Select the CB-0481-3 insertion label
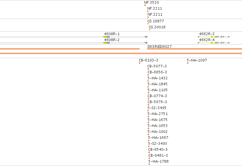Viewport: 242px width, 166px height. tap(158, 156)
